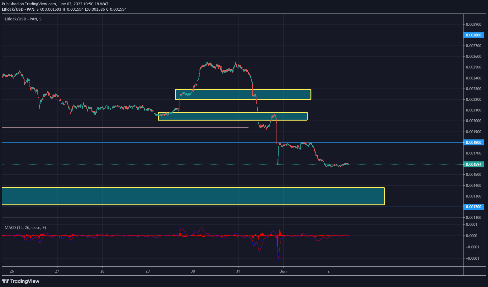Click the Jun label on time axis

pyautogui.click(x=283, y=271)
